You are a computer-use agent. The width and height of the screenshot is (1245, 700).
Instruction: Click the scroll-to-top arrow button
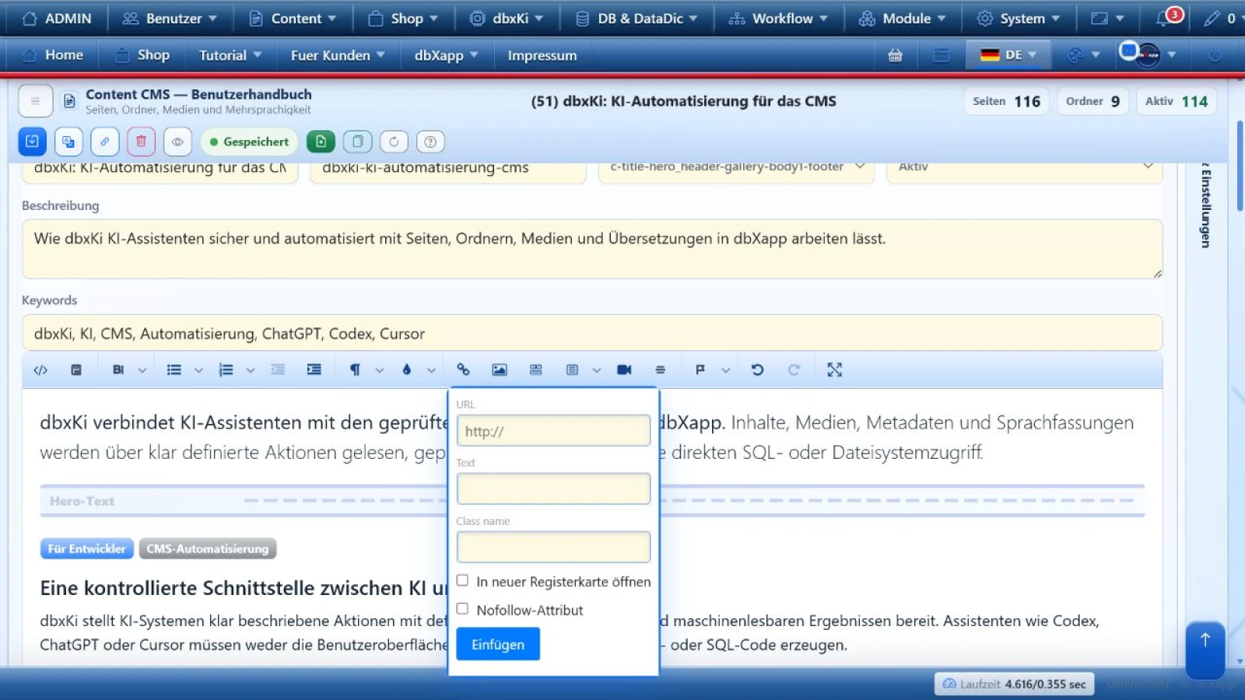tap(1205, 649)
